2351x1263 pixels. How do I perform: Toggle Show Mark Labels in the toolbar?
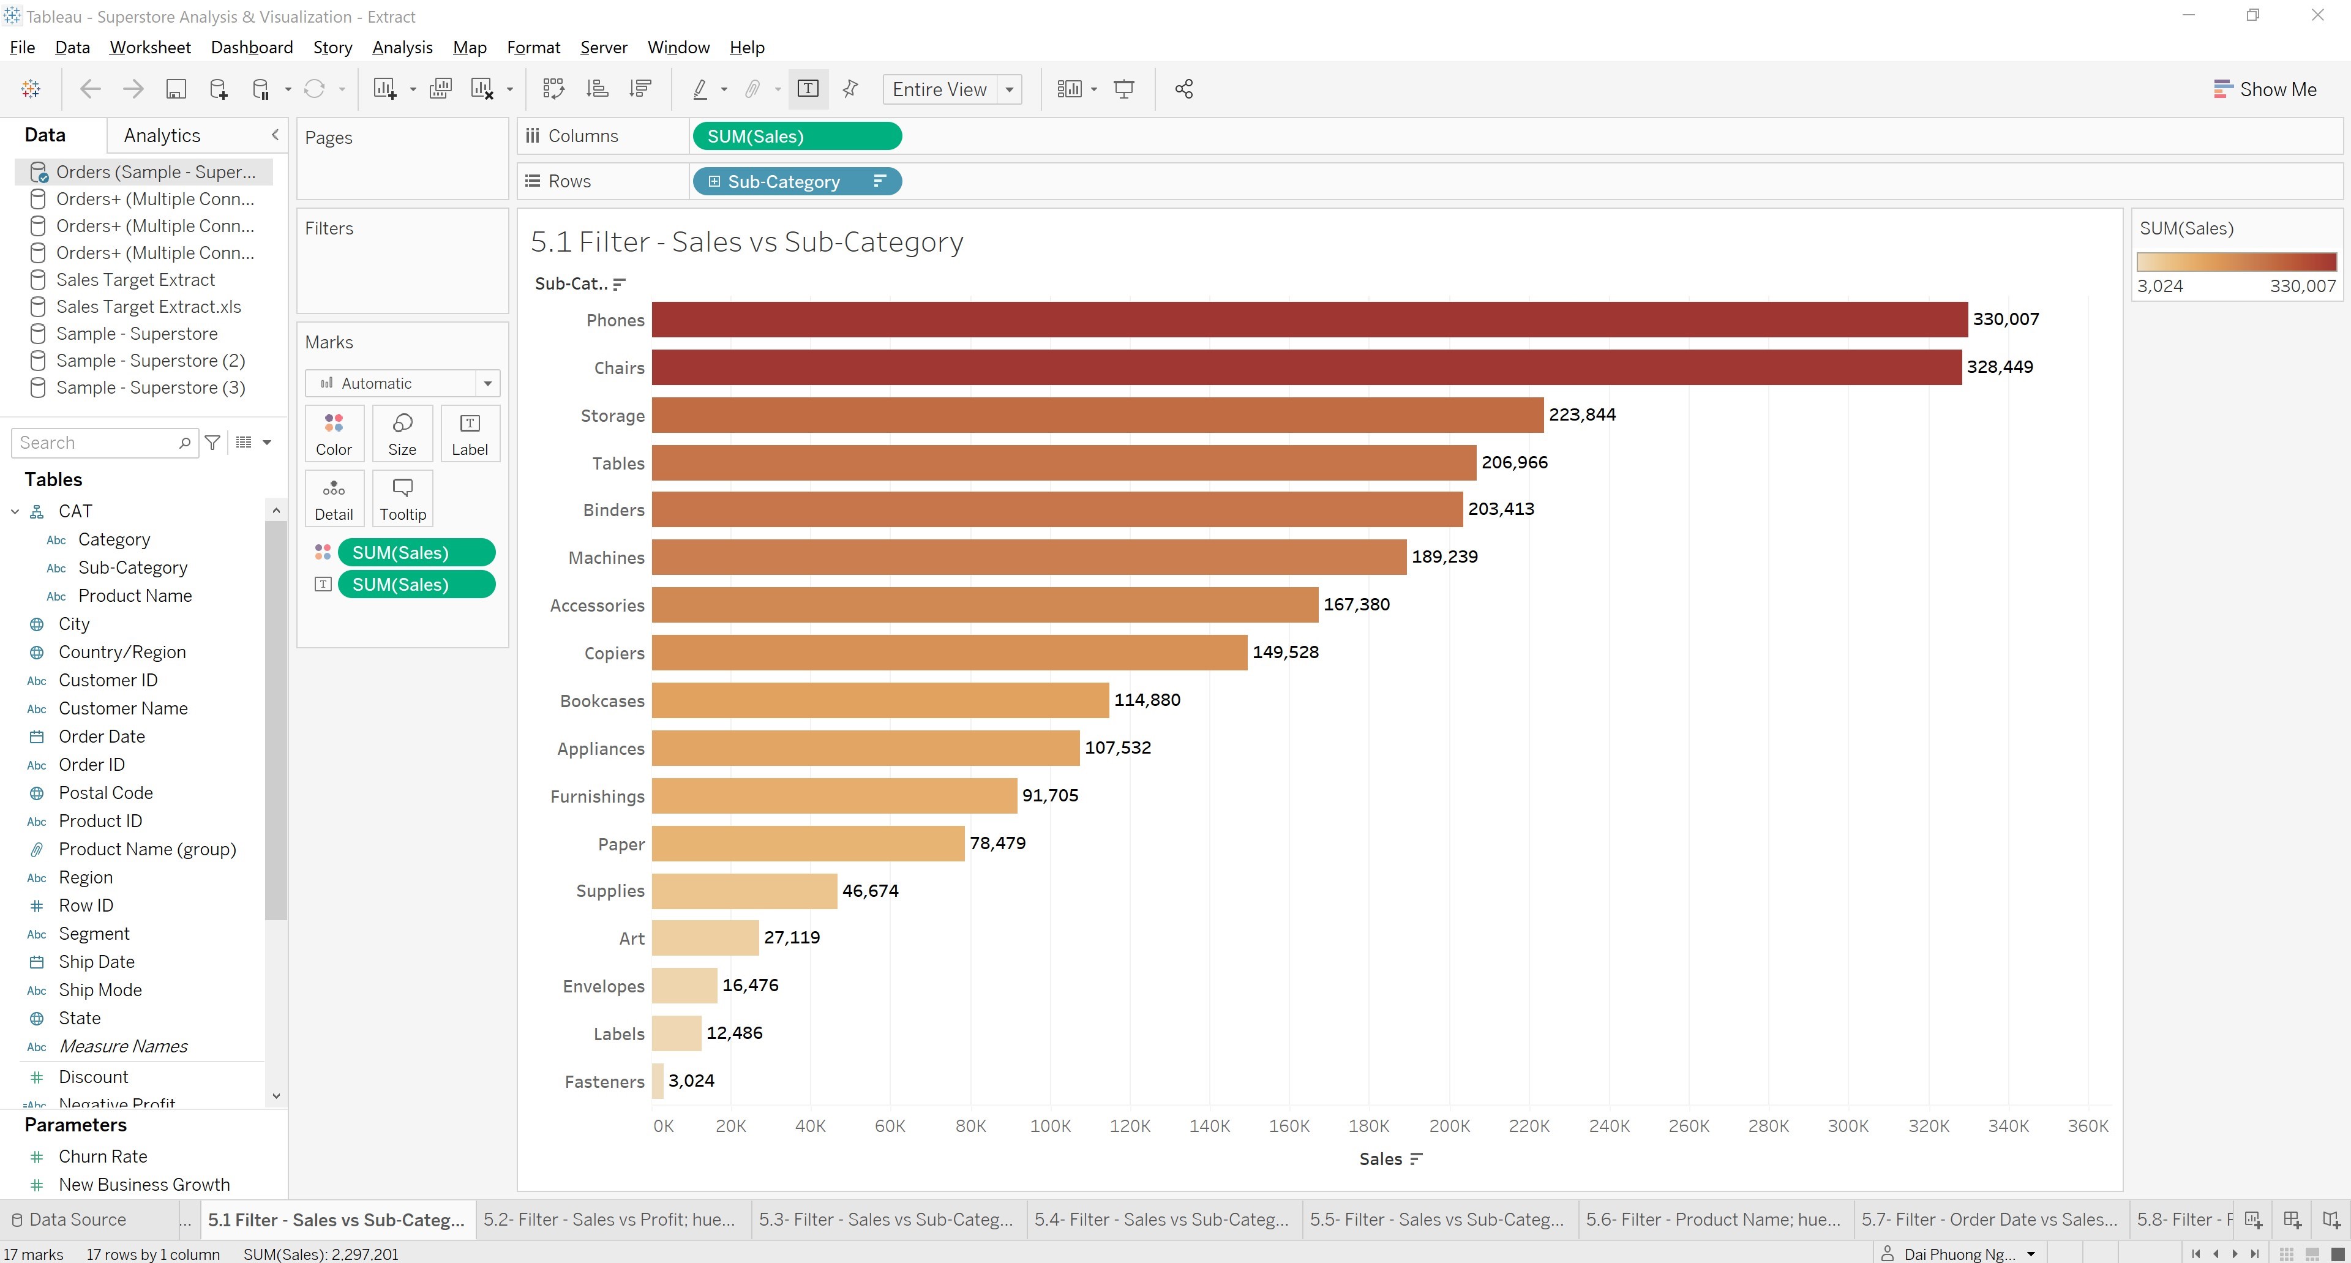pyautogui.click(x=808, y=89)
